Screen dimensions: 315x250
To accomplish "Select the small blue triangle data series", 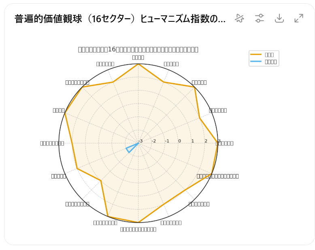I will [130, 148].
